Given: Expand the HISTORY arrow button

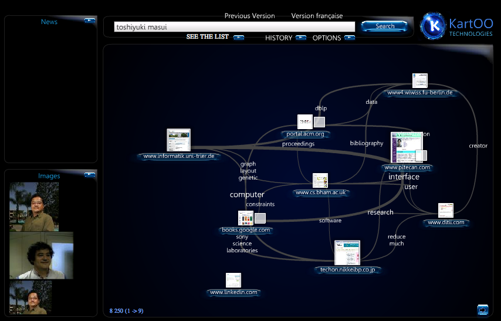Looking at the screenshot, I should [x=301, y=38].
